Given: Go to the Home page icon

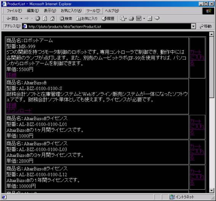Looking at the screenshot, I should (x=52, y=18).
